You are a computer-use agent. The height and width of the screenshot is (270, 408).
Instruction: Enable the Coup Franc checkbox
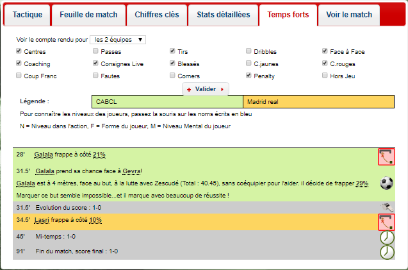[x=19, y=75]
